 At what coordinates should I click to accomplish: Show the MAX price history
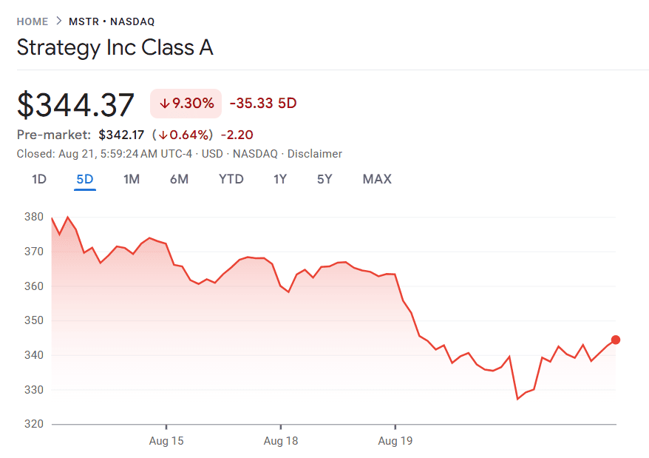point(377,179)
